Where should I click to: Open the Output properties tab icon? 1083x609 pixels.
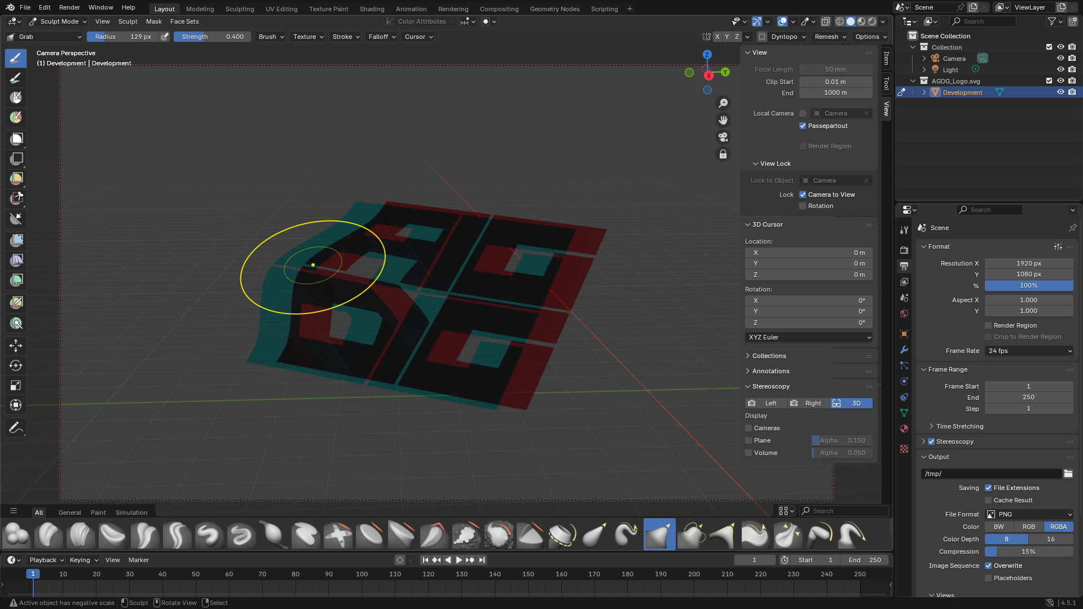click(x=904, y=266)
